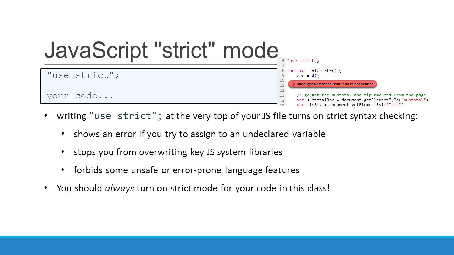Click the slide title JavaScript "strict" mode
The image size is (454, 255).
[161, 50]
